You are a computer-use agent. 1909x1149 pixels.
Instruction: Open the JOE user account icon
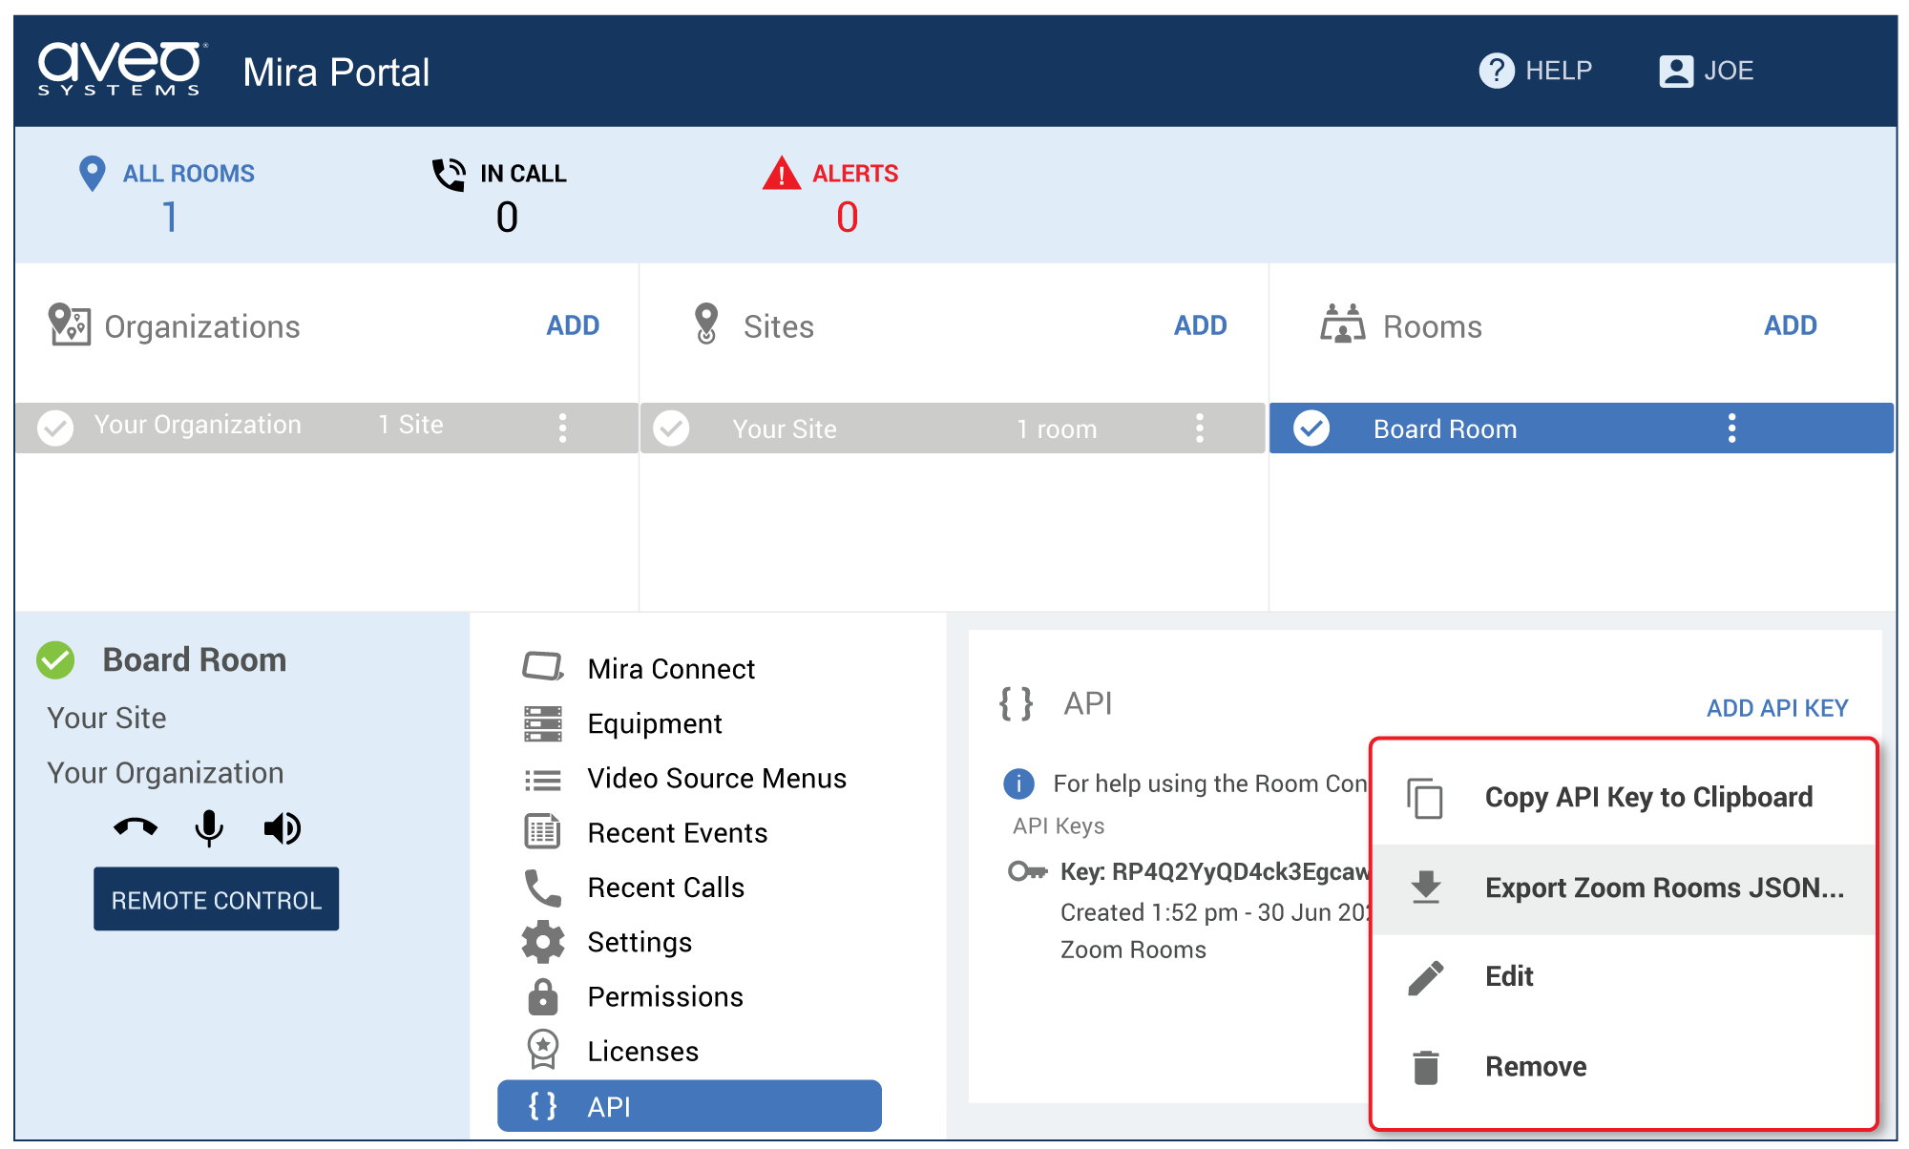[x=1676, y=71]
